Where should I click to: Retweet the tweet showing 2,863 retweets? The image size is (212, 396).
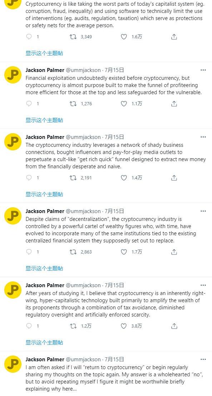73,252
